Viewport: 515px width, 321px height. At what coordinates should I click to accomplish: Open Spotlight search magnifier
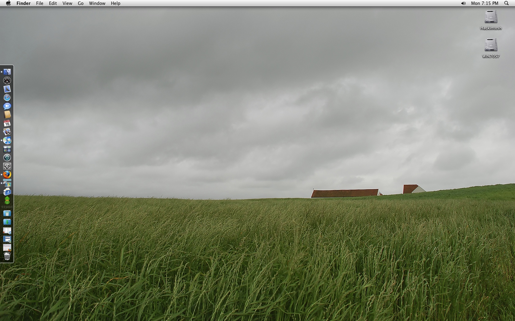(x=506, y=3)
